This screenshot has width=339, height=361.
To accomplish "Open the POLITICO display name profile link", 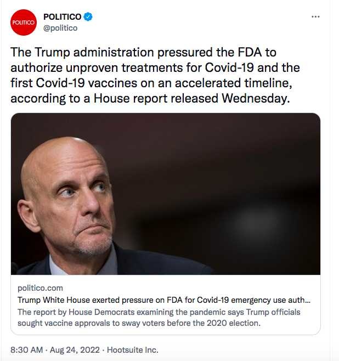I will tap(62, 17).
